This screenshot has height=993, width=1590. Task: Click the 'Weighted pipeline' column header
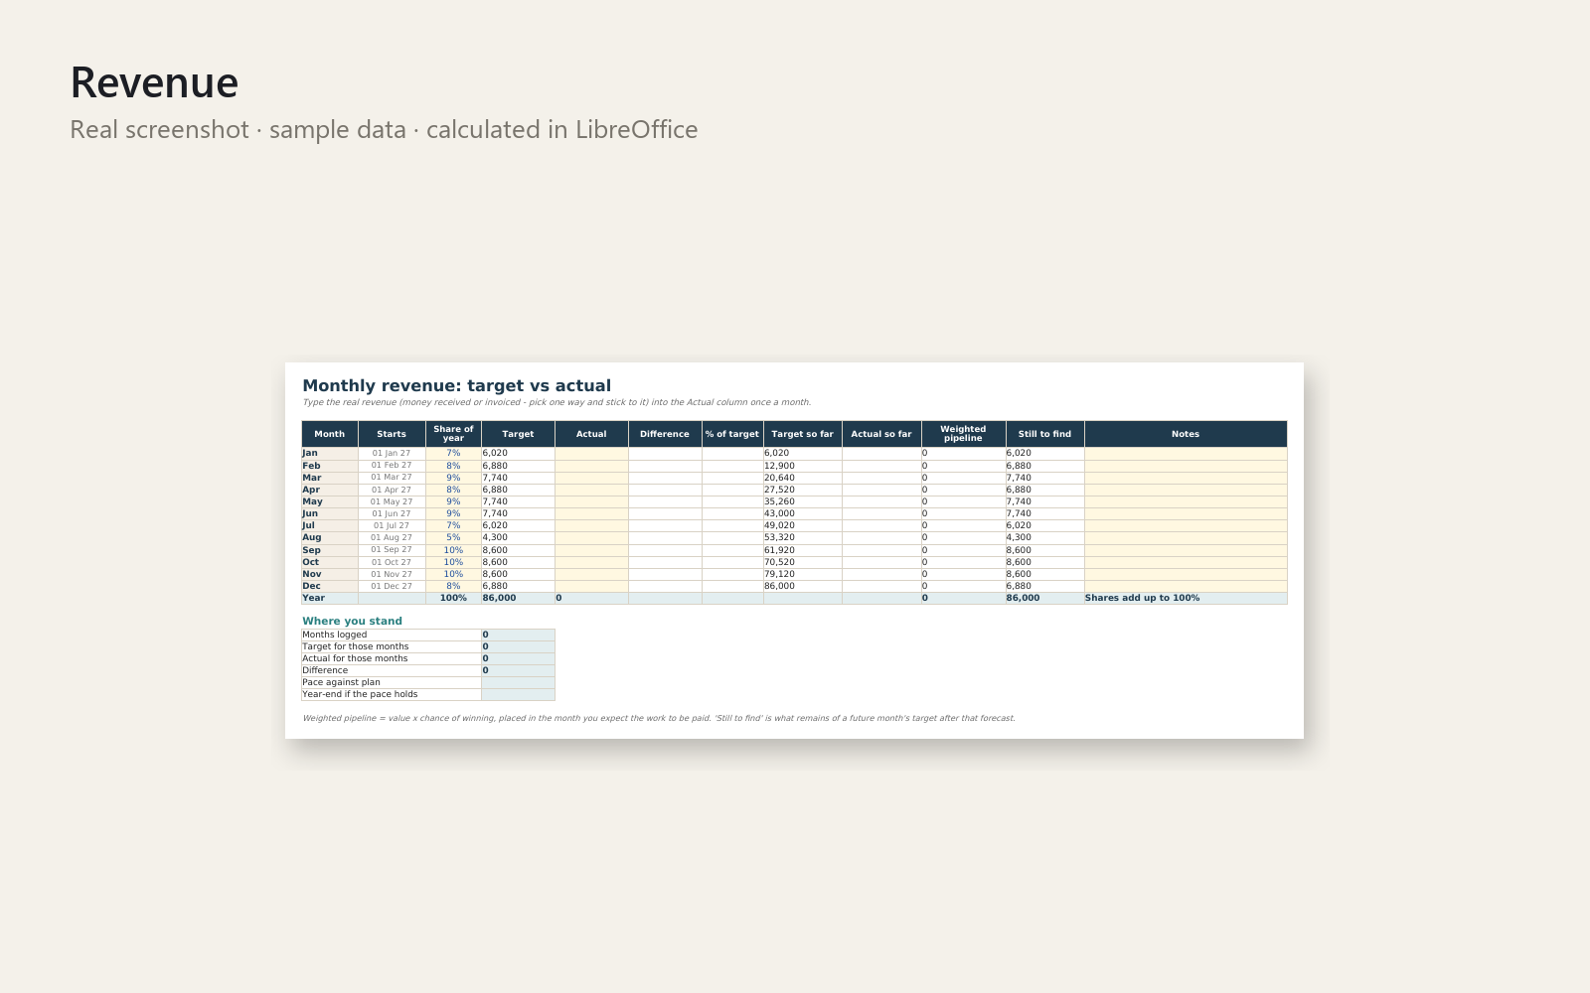point(963,434)
